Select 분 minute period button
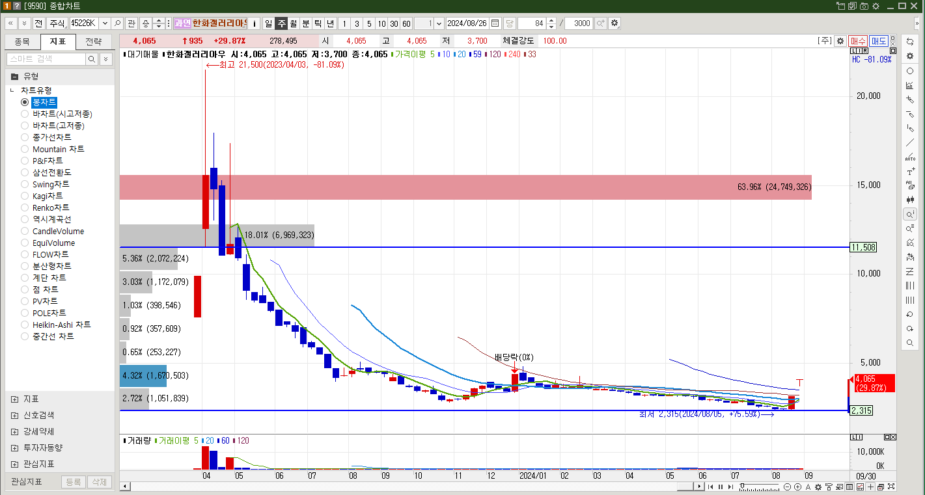 [x=306, y=23]
